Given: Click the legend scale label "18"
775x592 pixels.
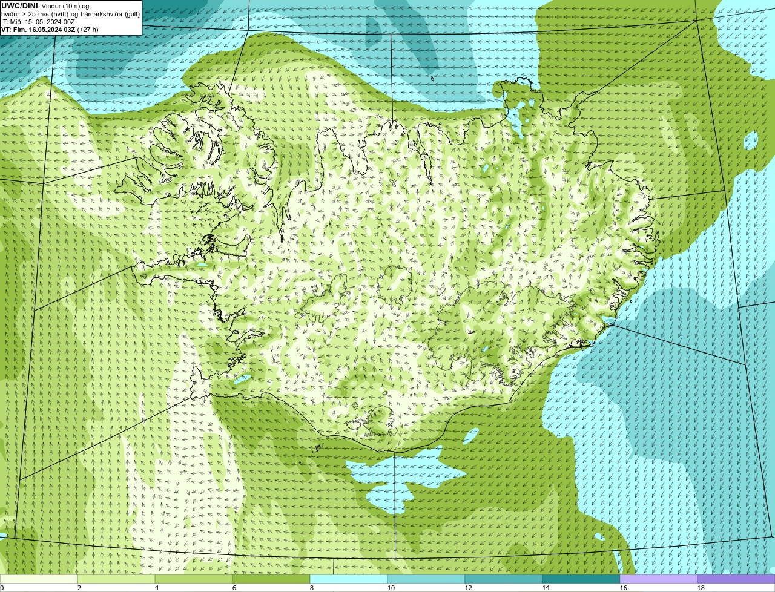Looking at the screenshot, I should 701,588.
